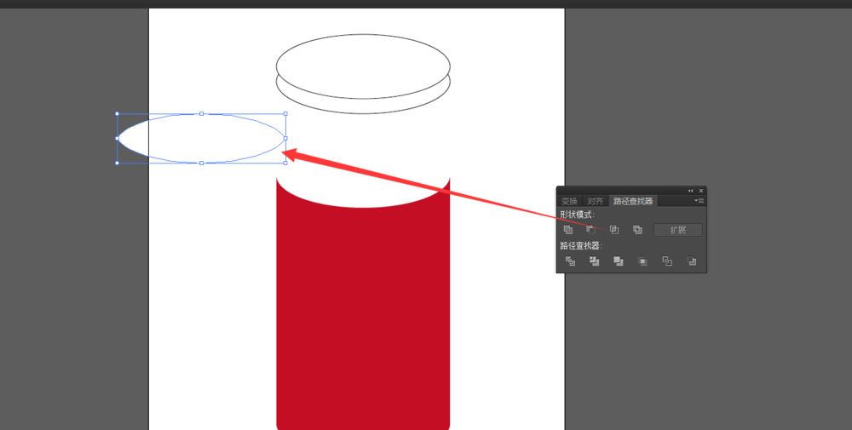Click the Intersect shape mode icon

[614, 230]
